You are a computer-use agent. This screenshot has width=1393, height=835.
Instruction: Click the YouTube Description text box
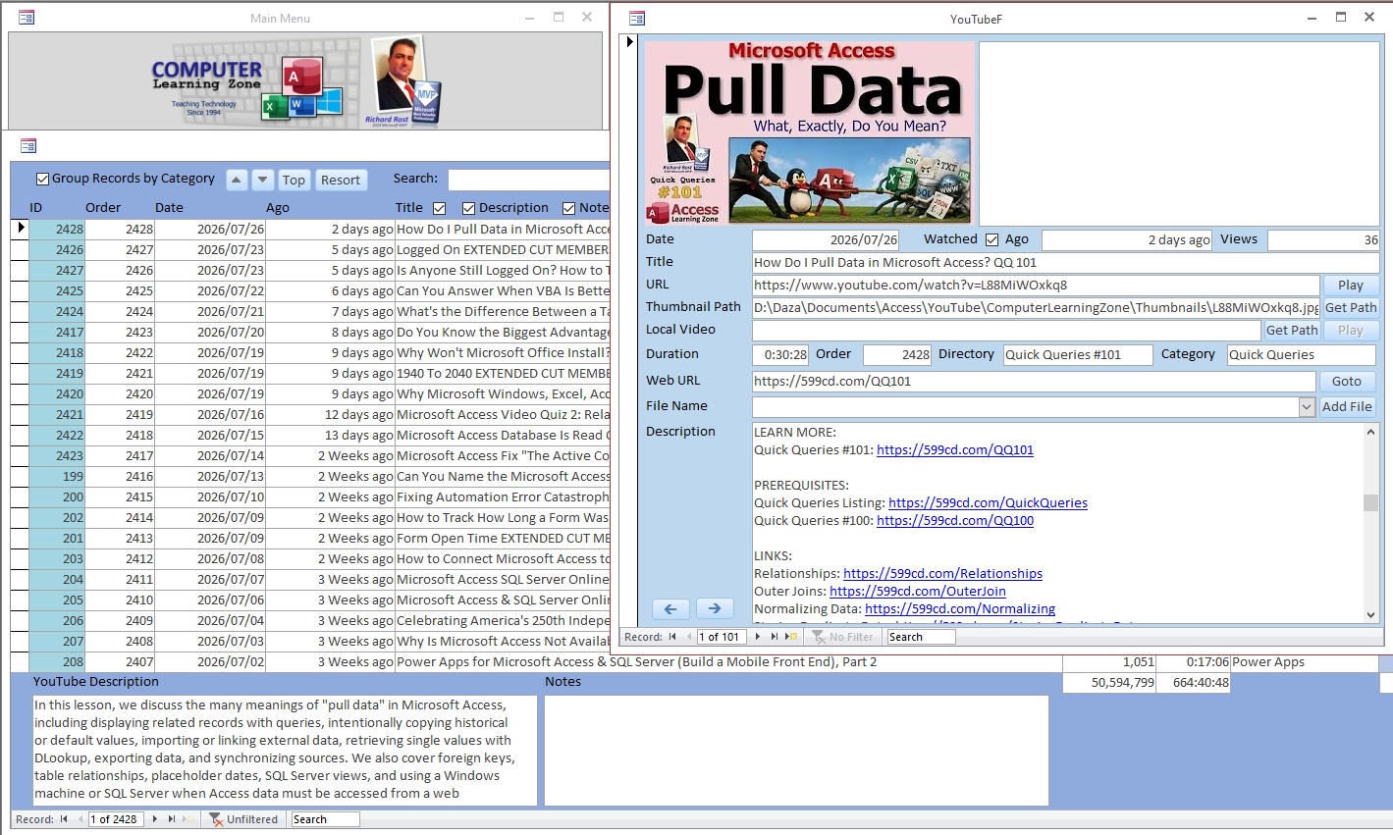286,751
